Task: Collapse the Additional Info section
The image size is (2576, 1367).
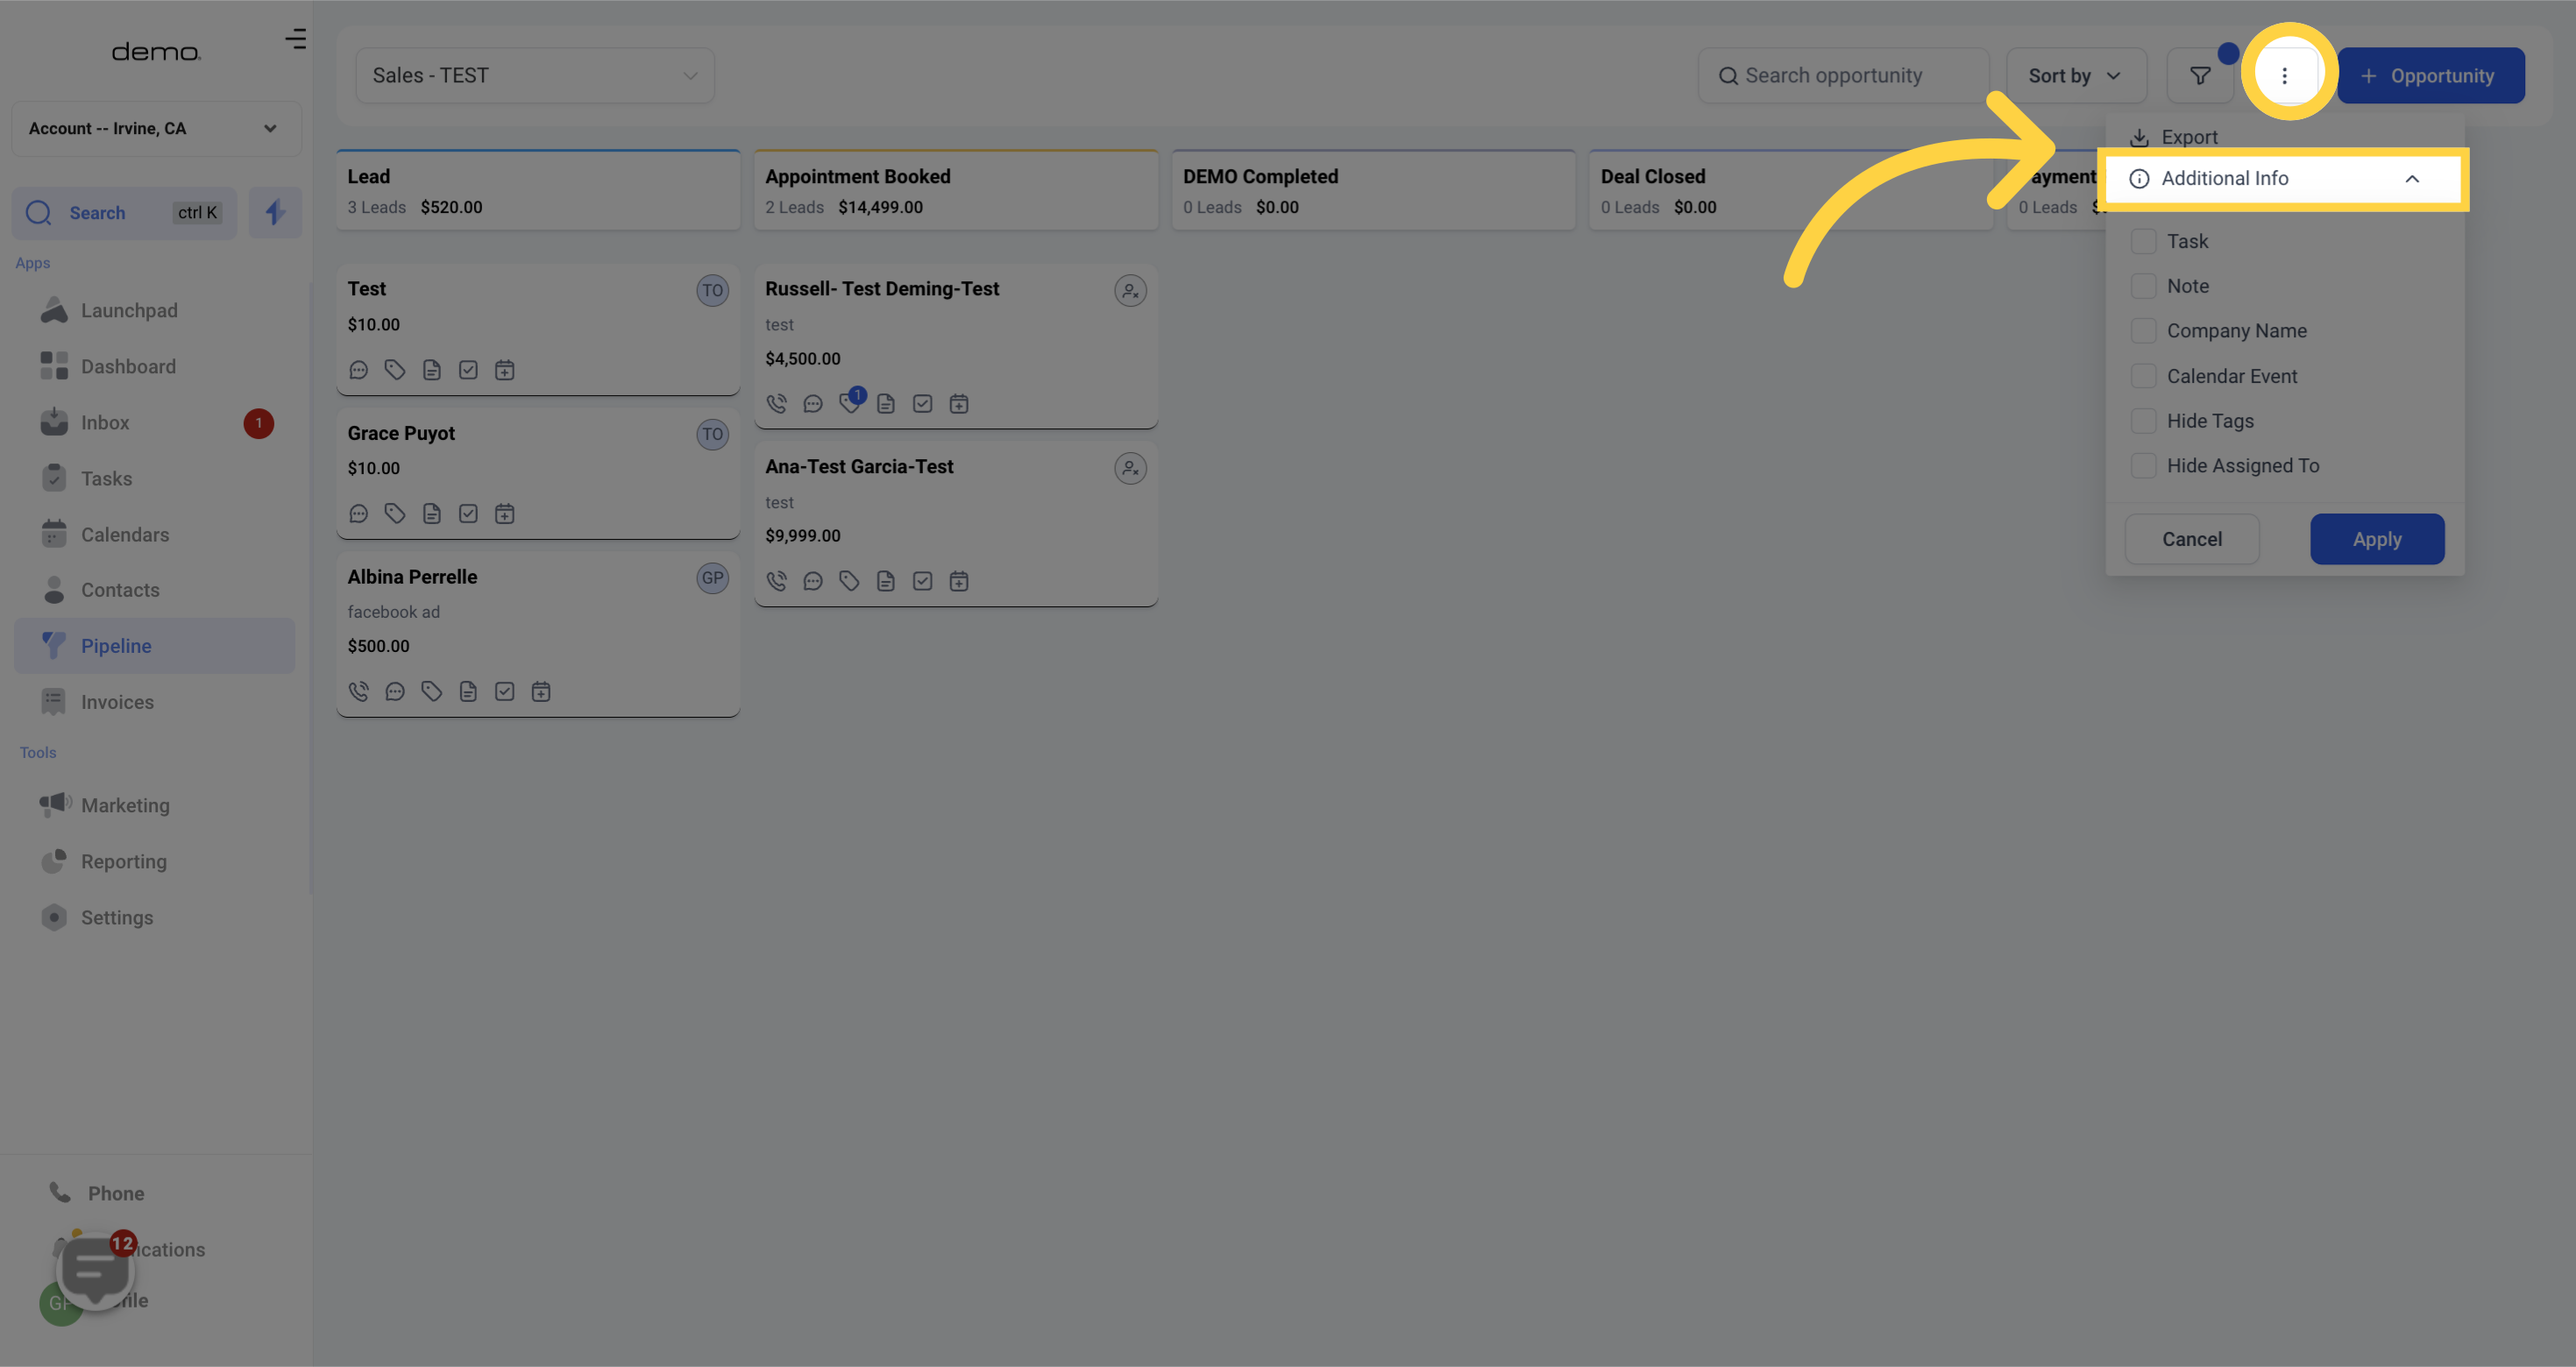Action: (x=2411, y=179)
